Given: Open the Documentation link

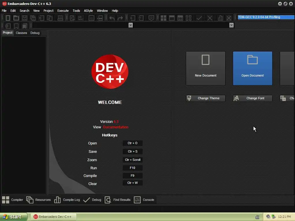Looking at the screenshot, I should 116,127.
